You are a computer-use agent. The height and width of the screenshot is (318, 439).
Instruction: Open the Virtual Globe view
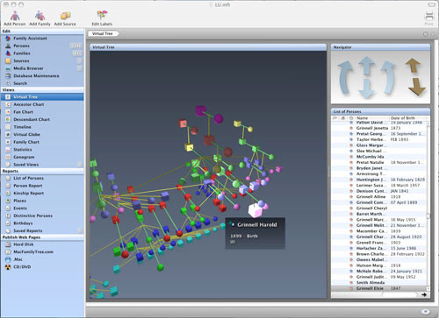[x=26, y=134]
